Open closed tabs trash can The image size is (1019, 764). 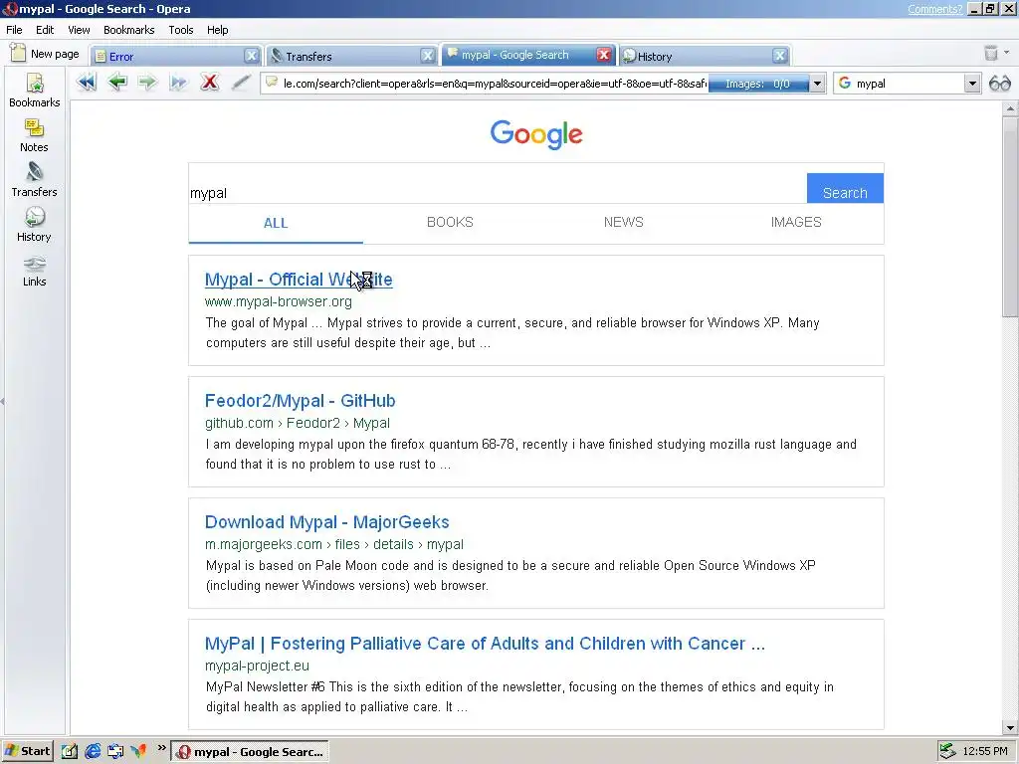990,54
